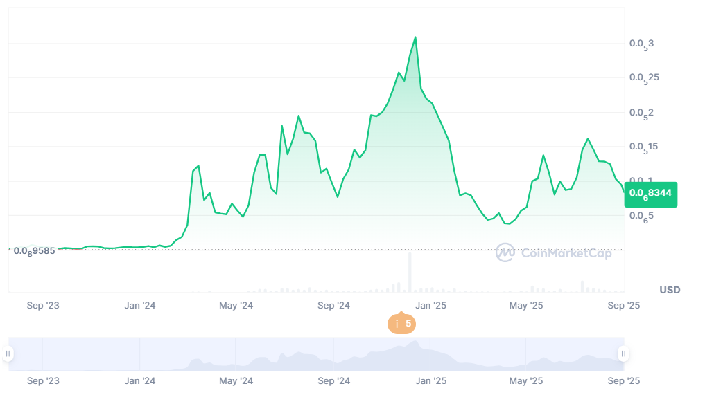Image resolution: width=705 pixels, height=395 pixels.
Task: Click the Jan '25 label on main chart axis
Action: point(430,305)
